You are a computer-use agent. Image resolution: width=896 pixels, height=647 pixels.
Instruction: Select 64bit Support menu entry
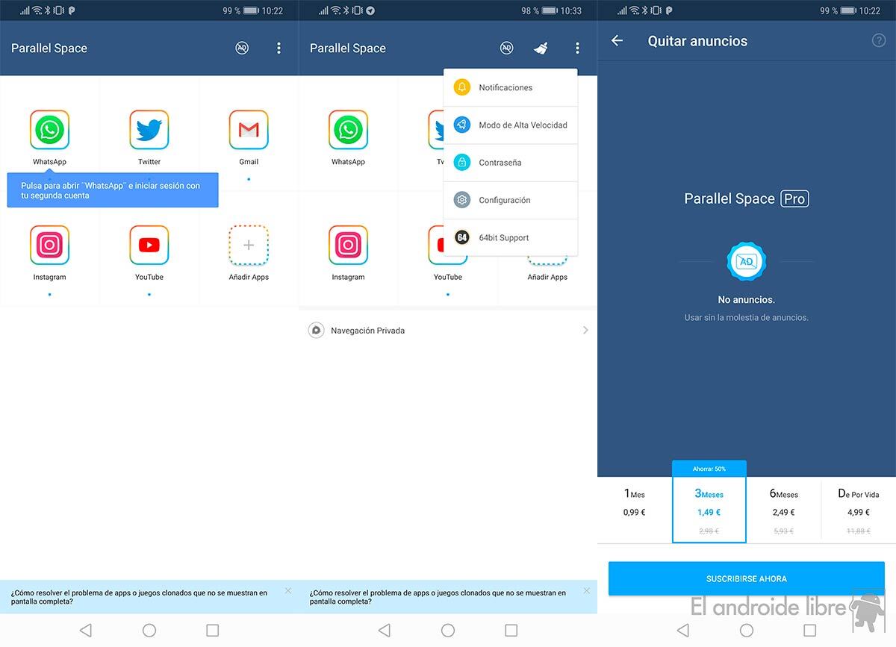tap(511, 237)
